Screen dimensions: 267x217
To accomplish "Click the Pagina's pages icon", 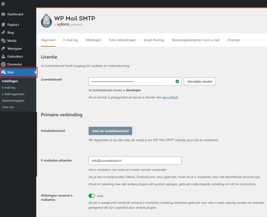I will click(x=3, y=25).
